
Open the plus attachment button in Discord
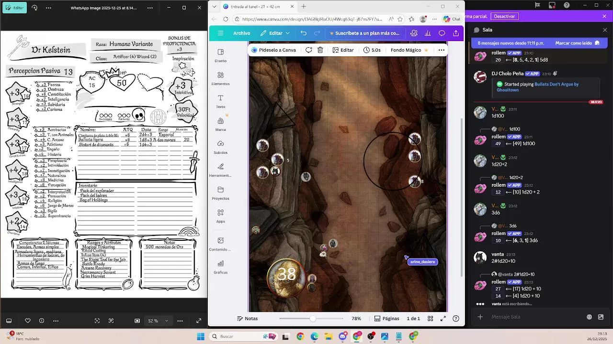coord(480,317)
